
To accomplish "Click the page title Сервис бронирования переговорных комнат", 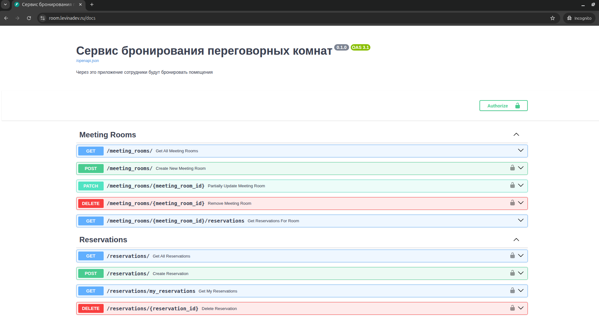I will point(204,51).
